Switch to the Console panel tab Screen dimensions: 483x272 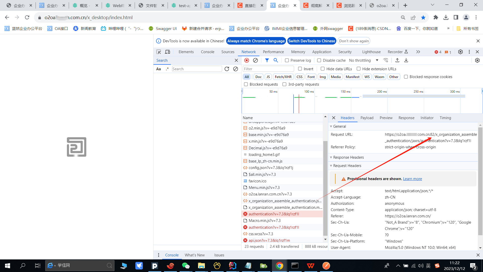click(207, 52)
